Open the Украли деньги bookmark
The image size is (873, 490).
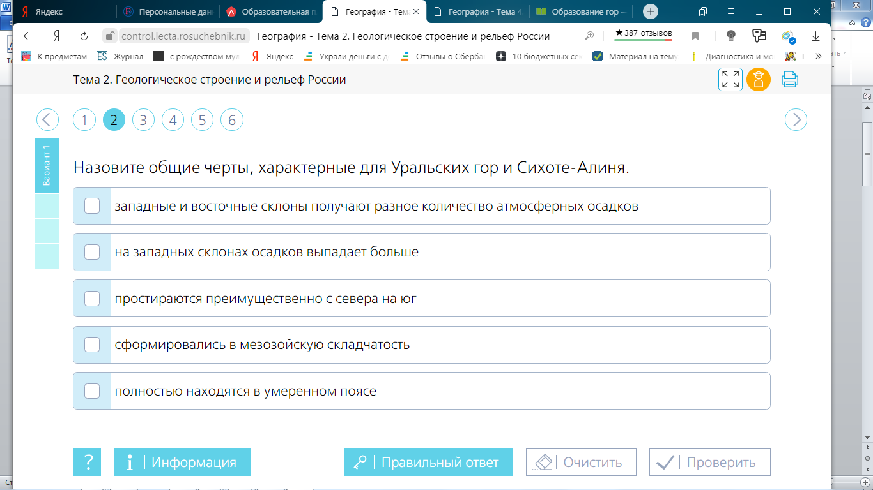pos(346,56)
